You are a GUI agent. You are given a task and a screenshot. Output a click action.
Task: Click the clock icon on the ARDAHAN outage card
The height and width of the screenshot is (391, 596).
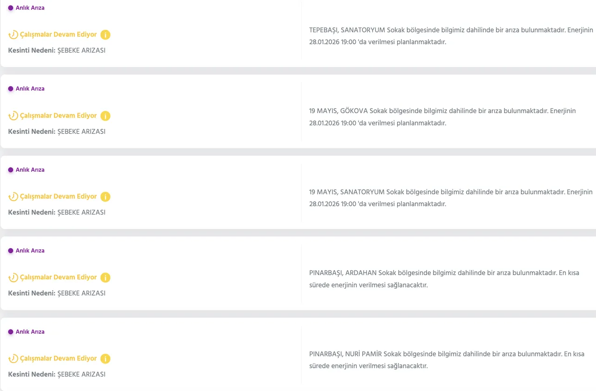pos(14,278)
